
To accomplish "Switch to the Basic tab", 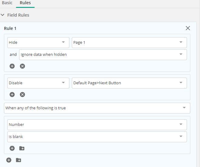I will point(7,3).
